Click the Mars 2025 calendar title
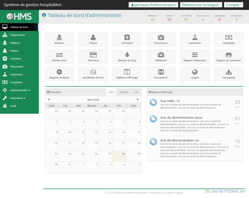 (x=93, y=99)
